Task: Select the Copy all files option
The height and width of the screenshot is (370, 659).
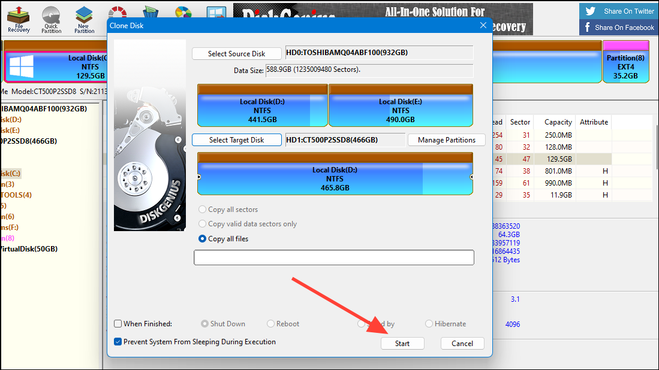Action: [x=202, y=239]
